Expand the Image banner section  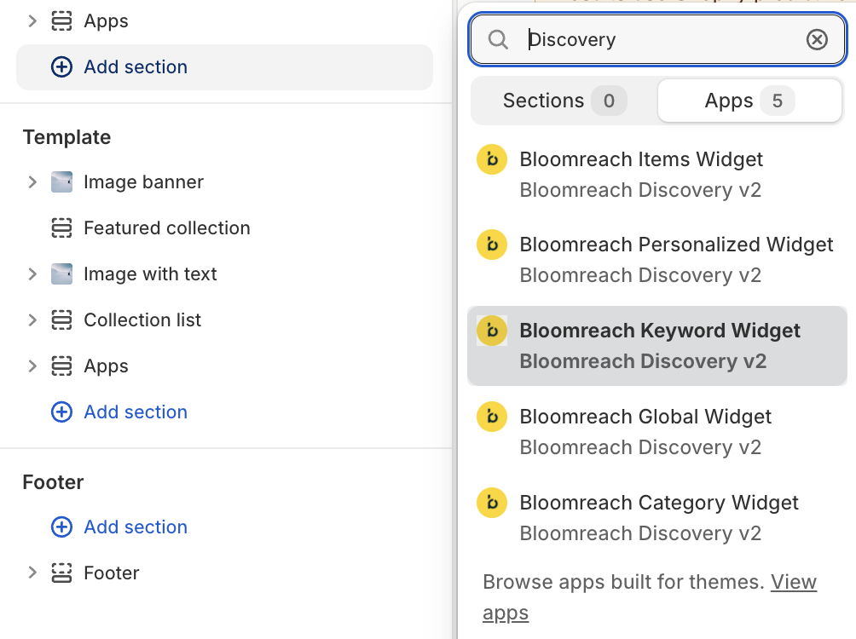point(32,181)
